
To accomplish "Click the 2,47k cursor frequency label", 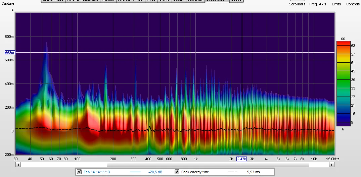I will tap(242, 159).
